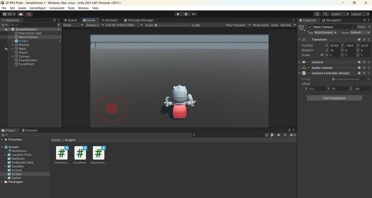
Task: Open the undo history icon
Action: pos(317,14)
